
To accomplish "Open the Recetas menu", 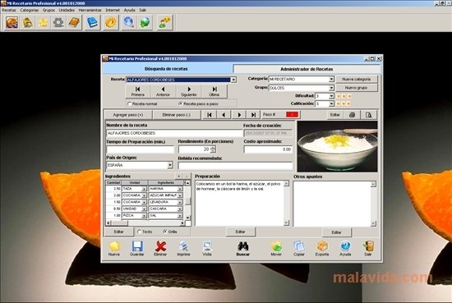I will [x=9, y=10].
